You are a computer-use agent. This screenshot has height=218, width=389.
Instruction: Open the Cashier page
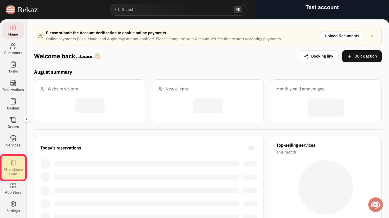[13, 104]
